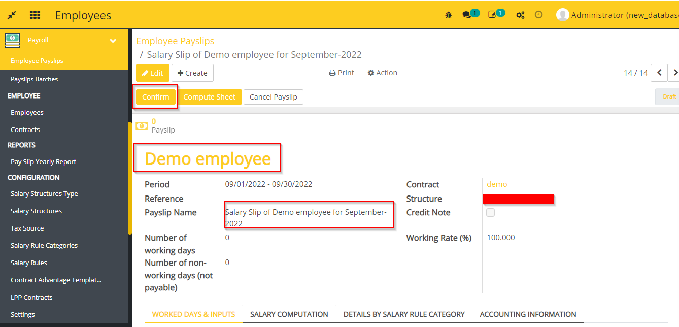Open the Accounting Information tab
The image size is (679, 327).
click(x=528, y=314)
